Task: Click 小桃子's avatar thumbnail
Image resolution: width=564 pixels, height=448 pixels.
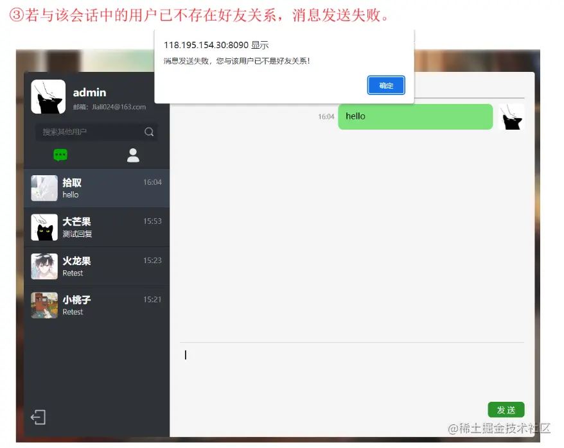Action: click(x=44, y=306)
